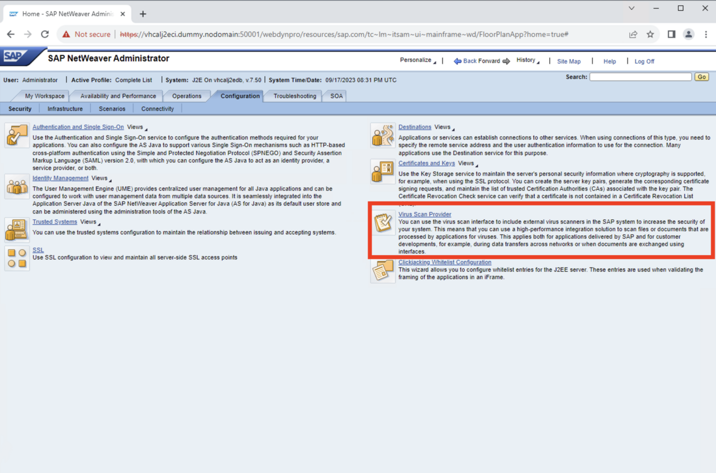The image size is (716, 473).
Task: Click the Trusted Systems computer icon
Action: (17, 230)
